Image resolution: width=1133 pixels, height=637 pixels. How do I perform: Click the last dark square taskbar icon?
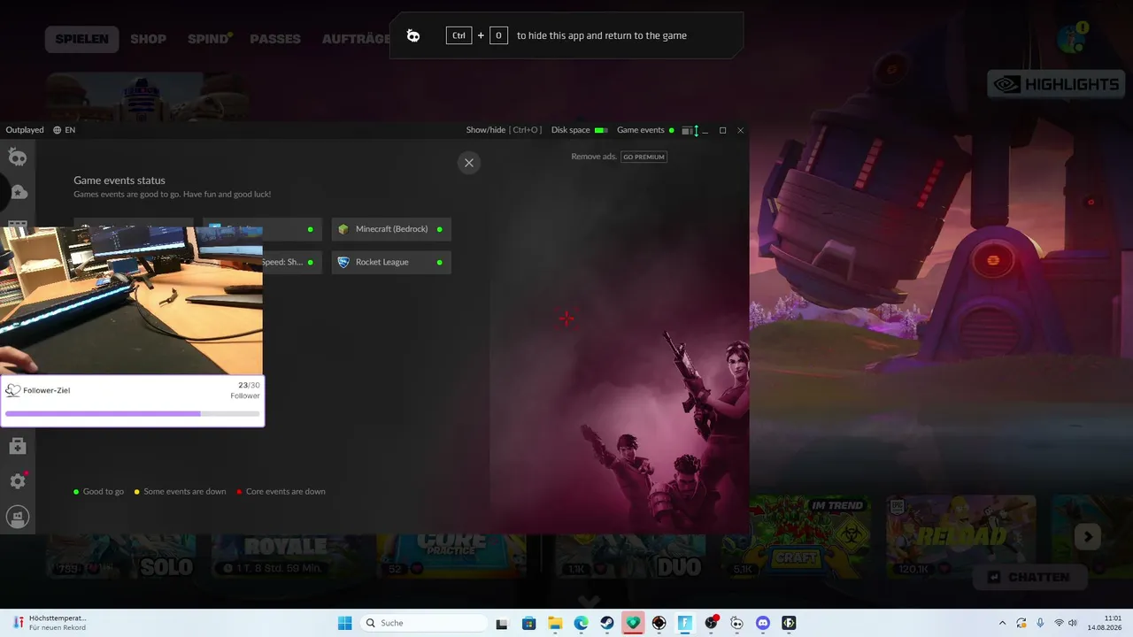click(789, 623)
